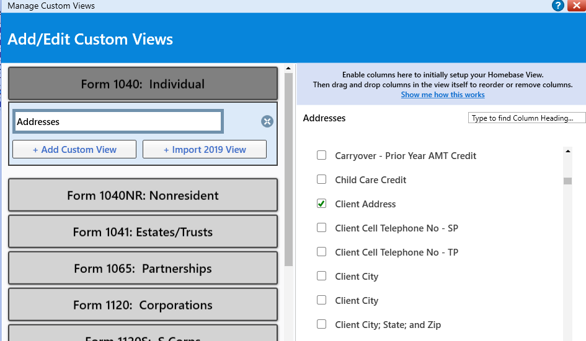
Task: Collapse the Form 1040: Individual section
Action: click(143, 84)
